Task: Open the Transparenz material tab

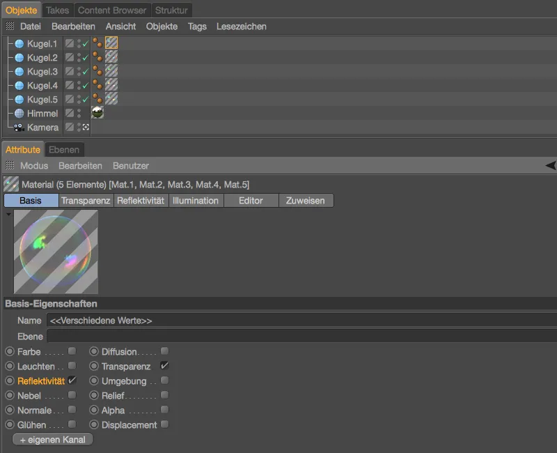Action: [x=86, y=201]
